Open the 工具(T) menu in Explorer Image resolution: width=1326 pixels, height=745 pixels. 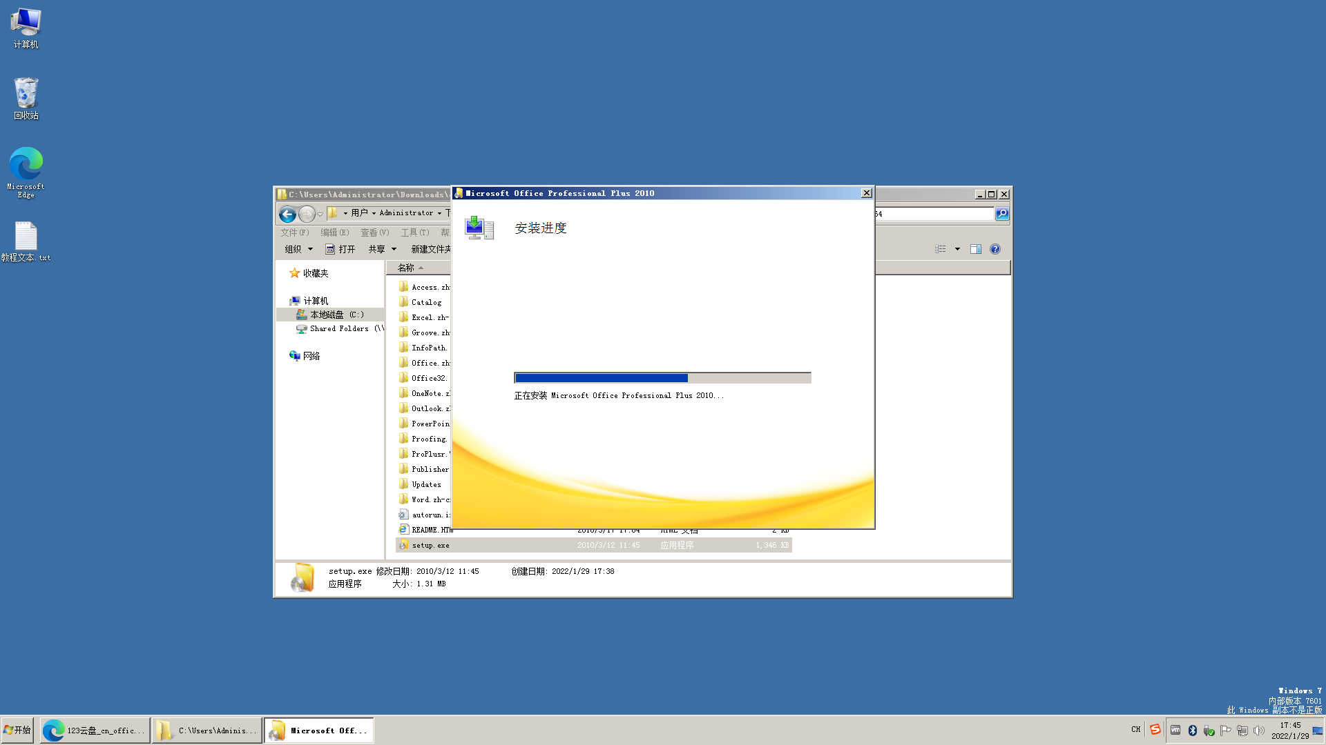(x=415, y=232)
